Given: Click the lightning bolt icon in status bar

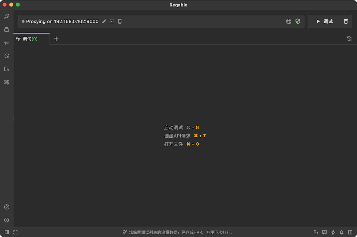Looking at the screenshot, I should pyautogui.click(x=333, y=232).
